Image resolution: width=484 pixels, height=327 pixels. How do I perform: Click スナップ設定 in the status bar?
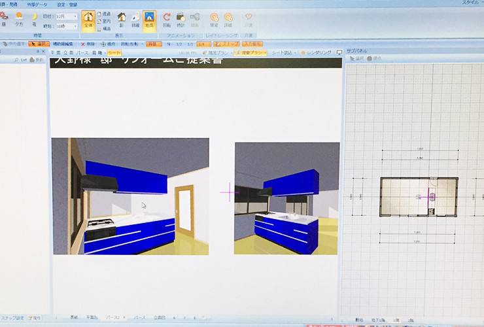pos(12,318)
